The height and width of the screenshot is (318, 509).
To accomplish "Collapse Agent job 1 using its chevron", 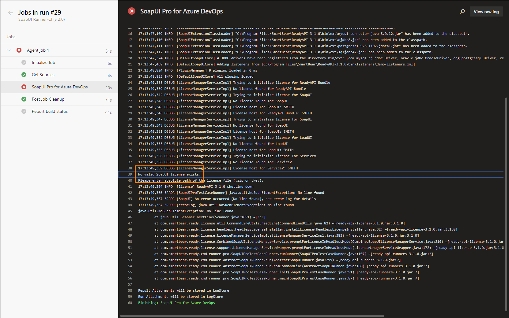I will 8,50.
